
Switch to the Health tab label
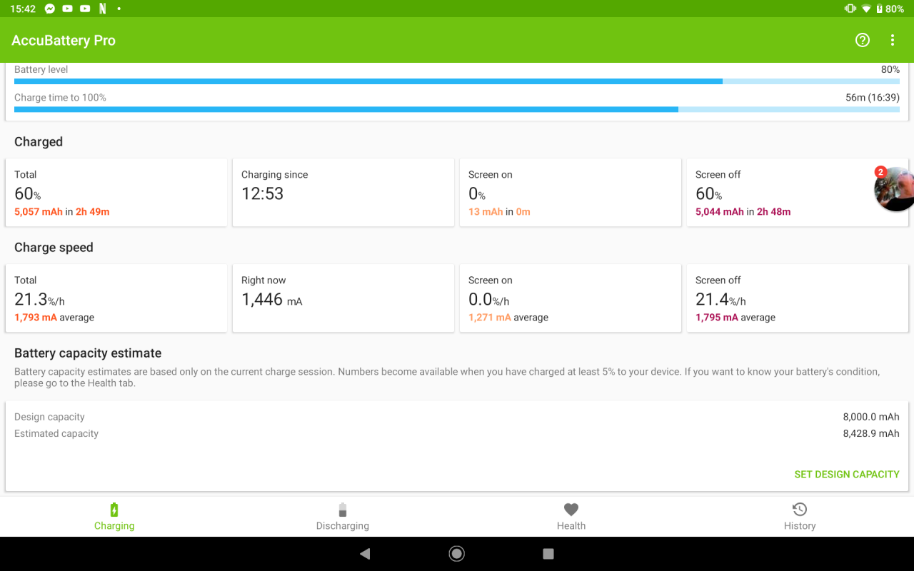[x=571, y=526]
